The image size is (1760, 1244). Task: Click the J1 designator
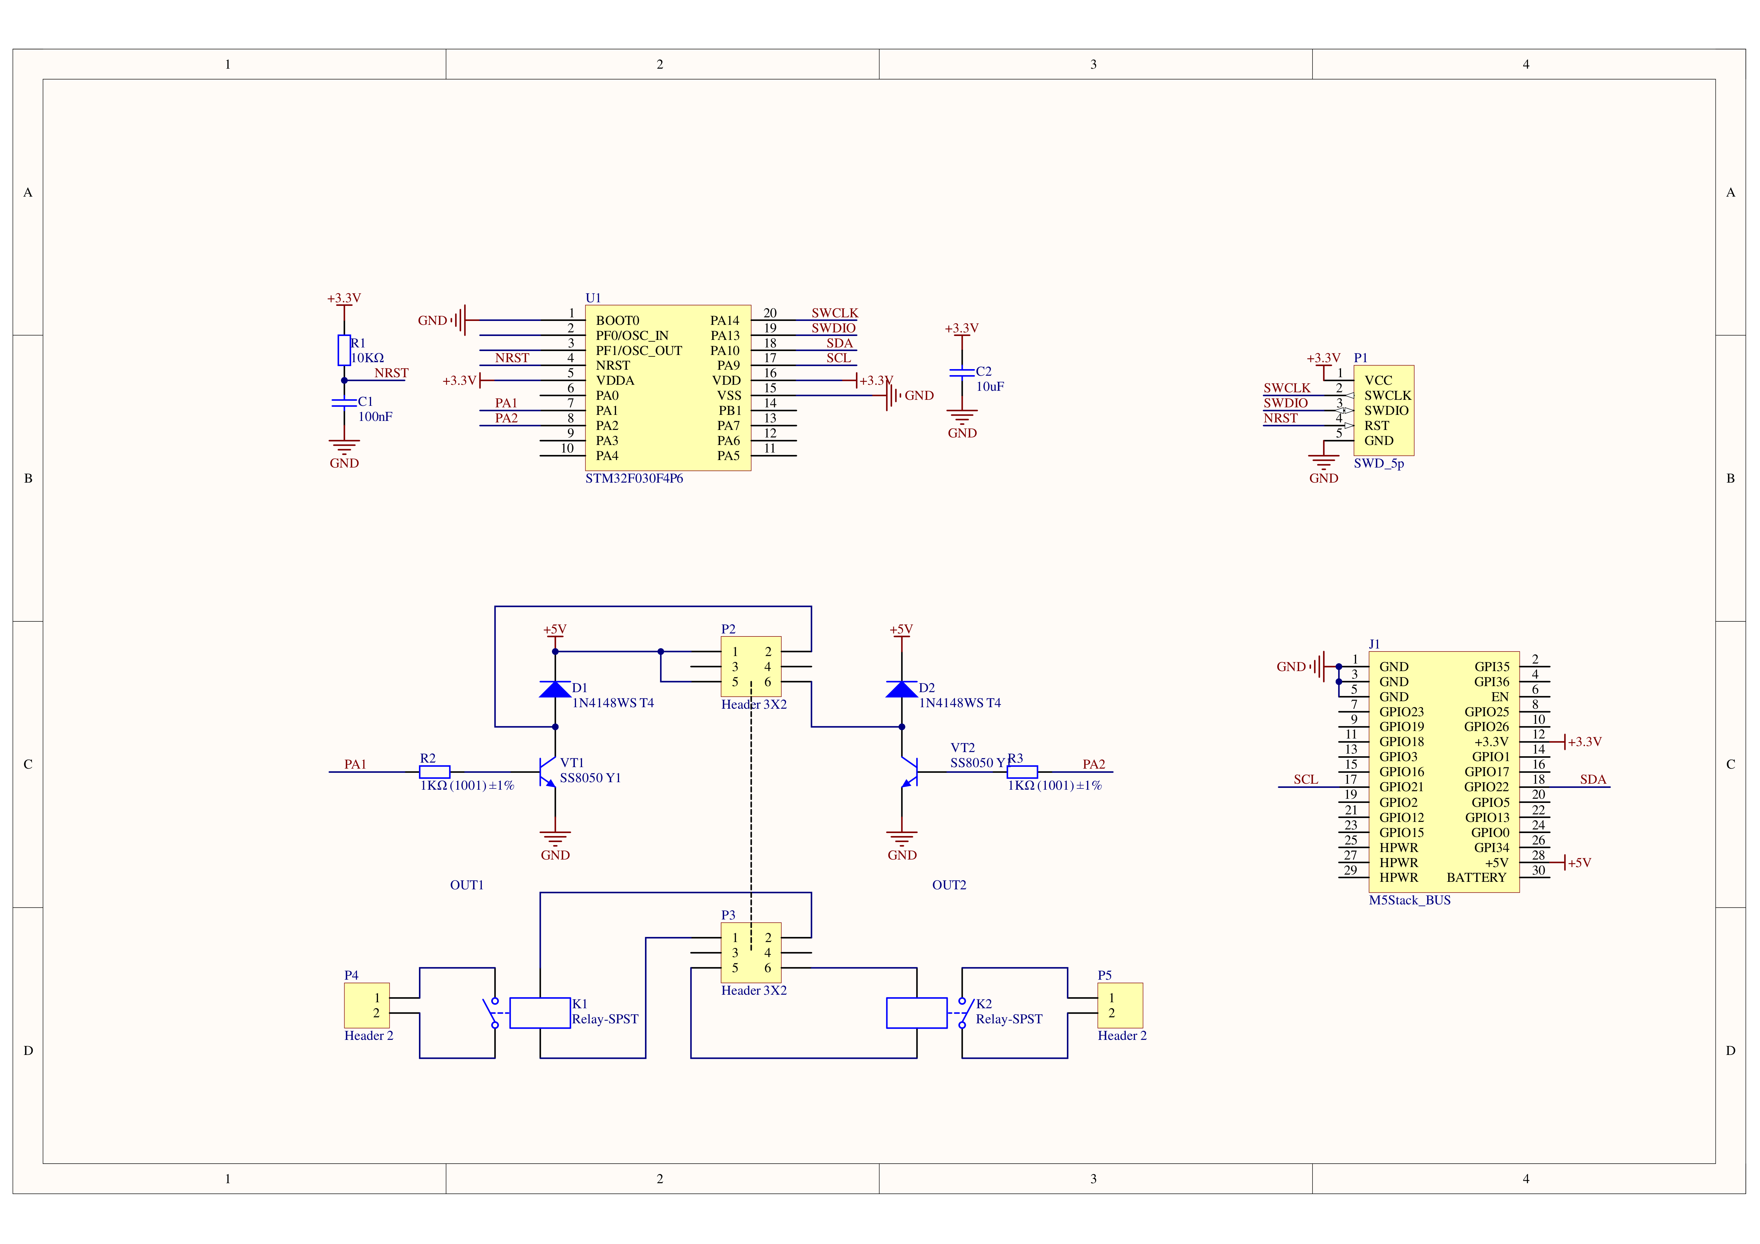pos(1374,644)
